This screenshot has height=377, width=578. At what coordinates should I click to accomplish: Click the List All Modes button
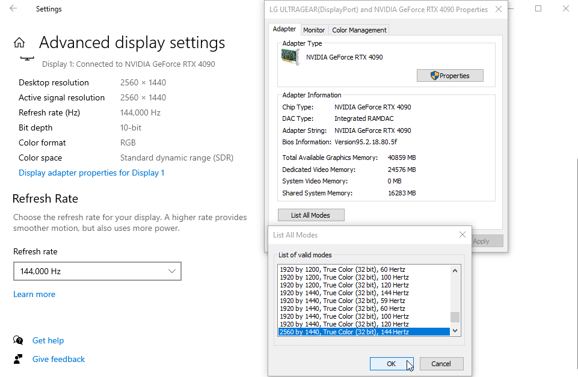tap(311, 215)
